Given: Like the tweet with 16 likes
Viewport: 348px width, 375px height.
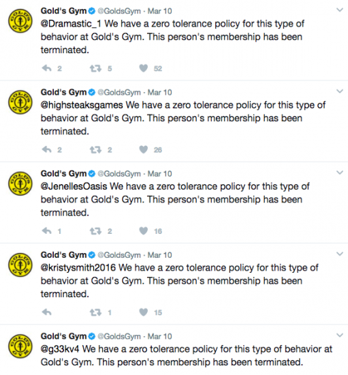Looking at the screenshot, I should point(144,231).
